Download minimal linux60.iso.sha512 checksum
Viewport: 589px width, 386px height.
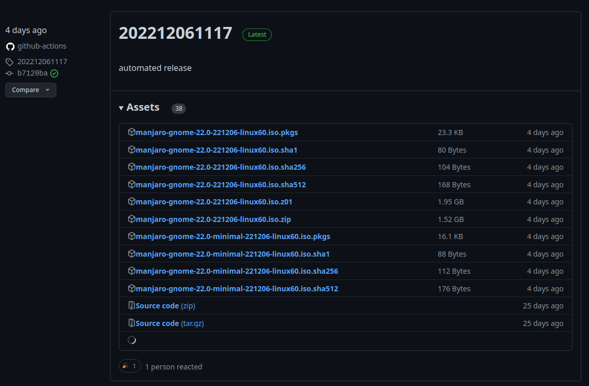click(237, 289)
